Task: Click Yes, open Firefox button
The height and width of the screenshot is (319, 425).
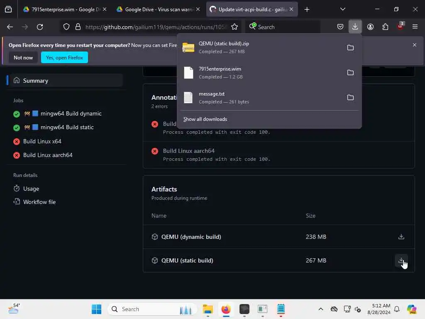Action: (64, 57)
